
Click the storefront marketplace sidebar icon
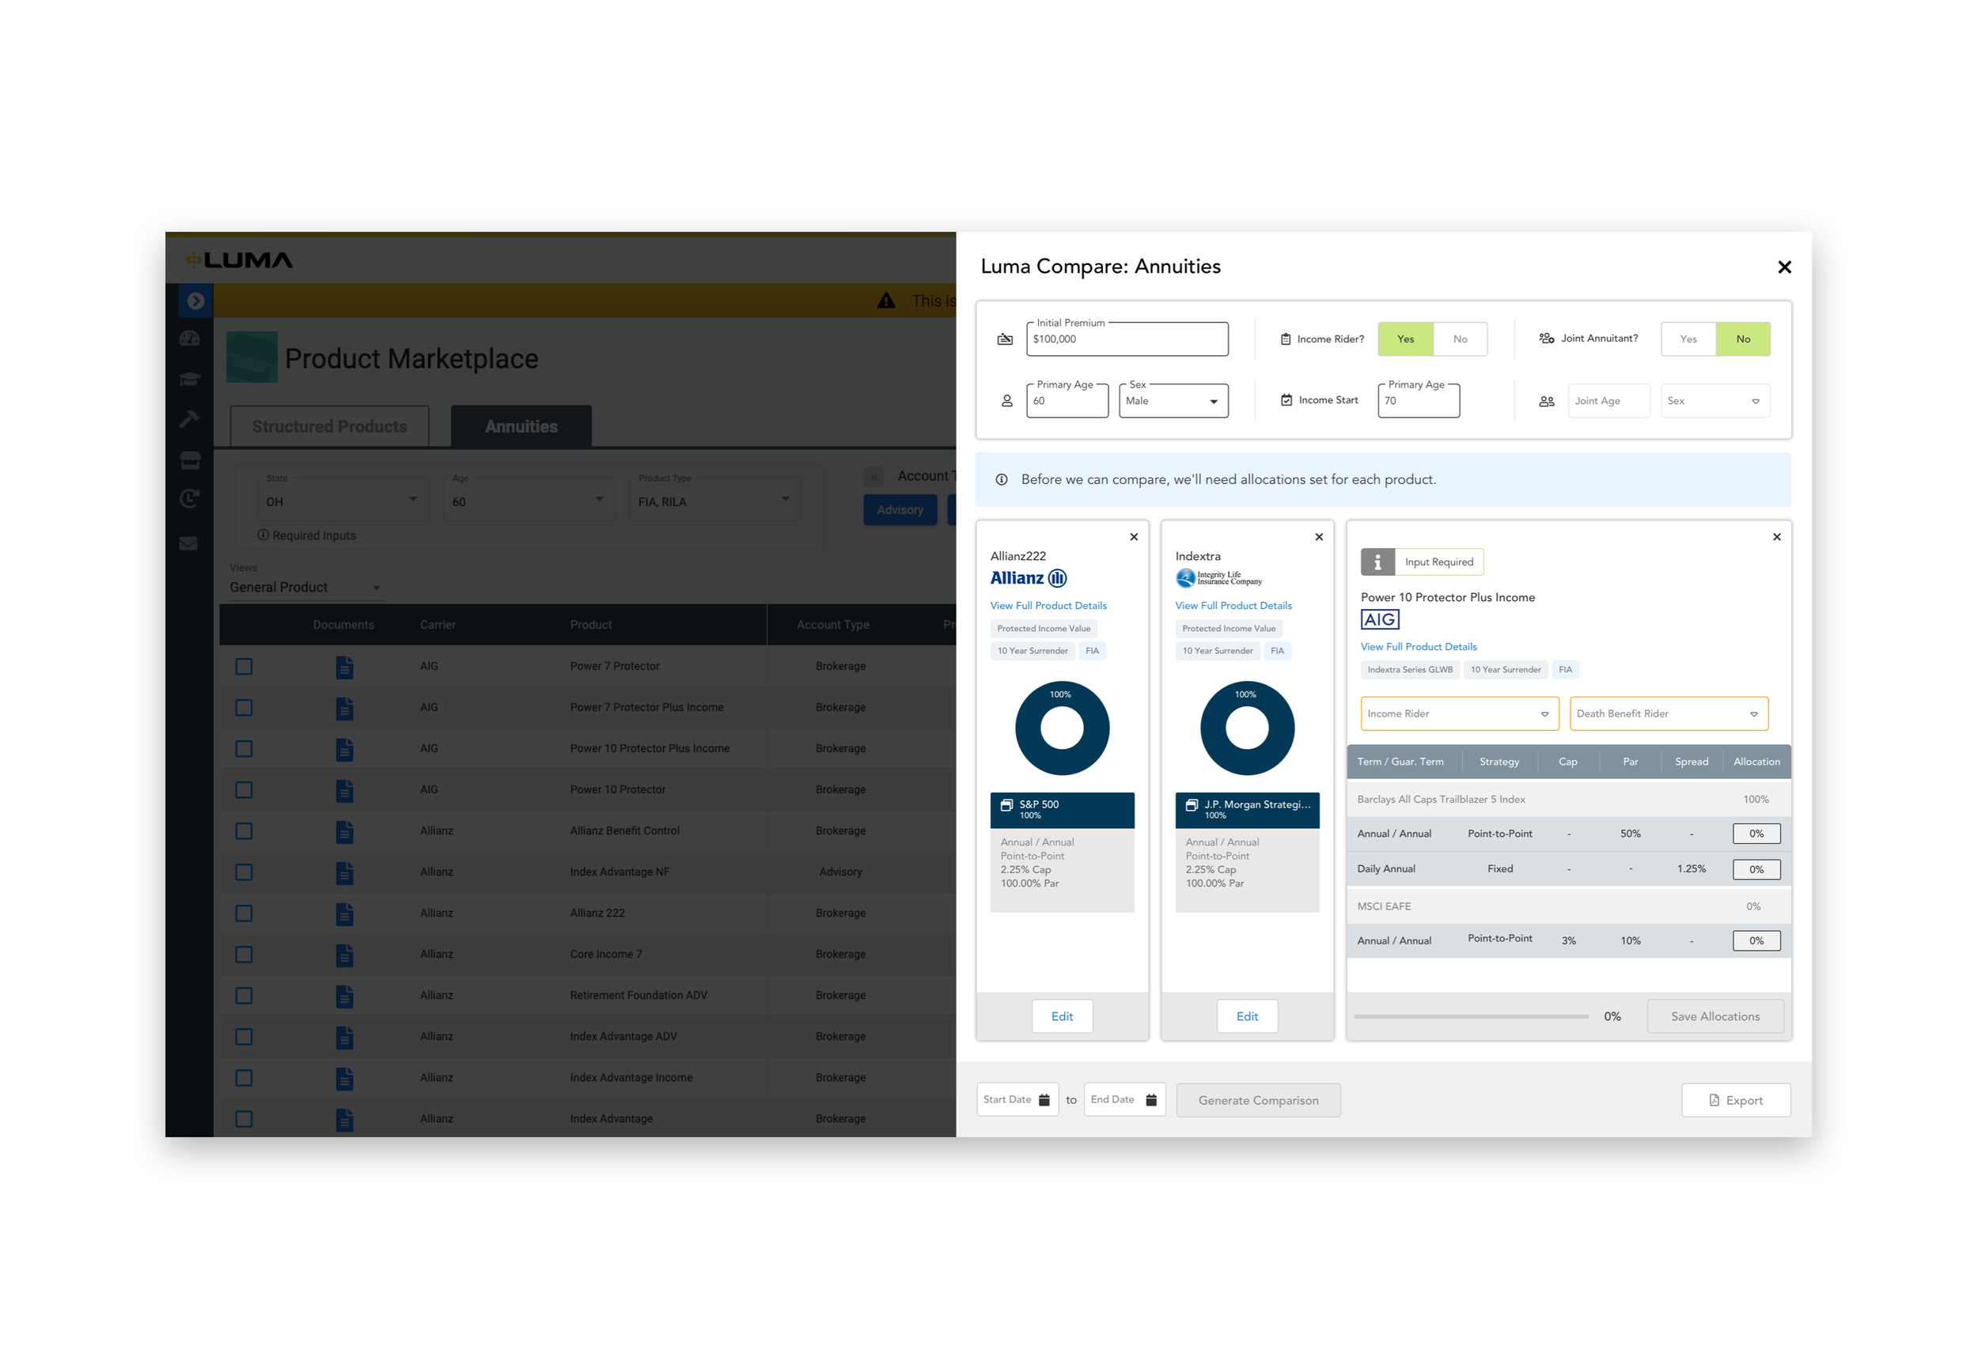(x=190, y=460)
